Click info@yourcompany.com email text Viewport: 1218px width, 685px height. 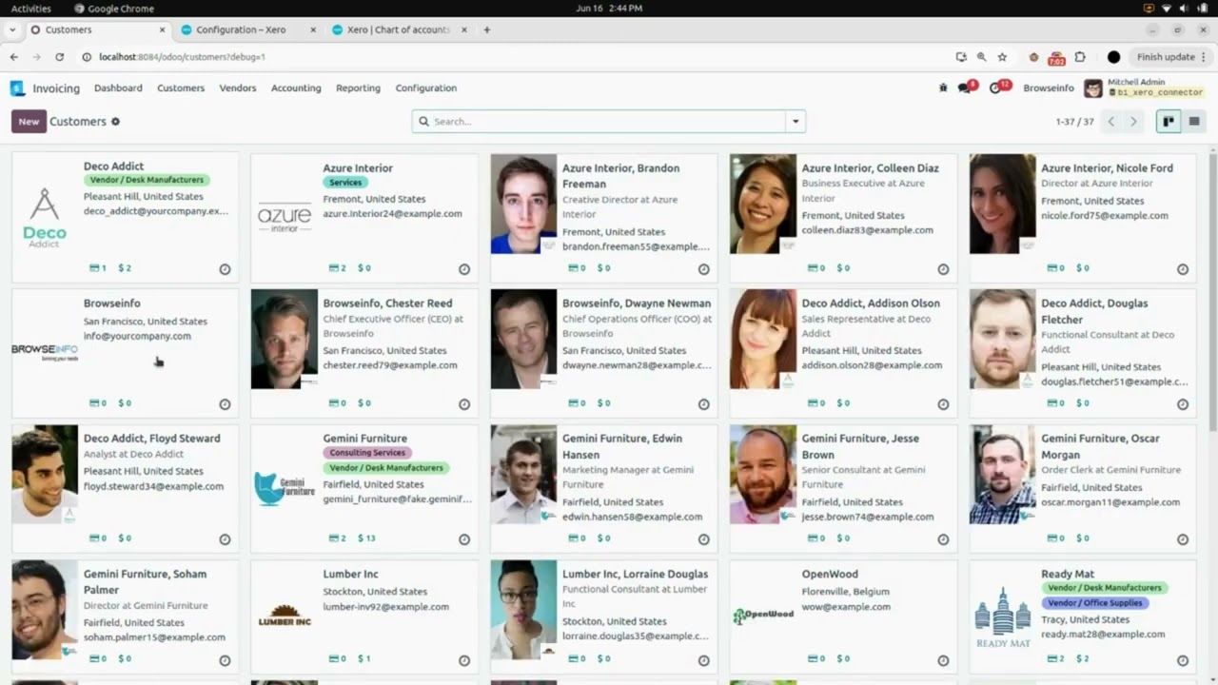tap(137, 336)
